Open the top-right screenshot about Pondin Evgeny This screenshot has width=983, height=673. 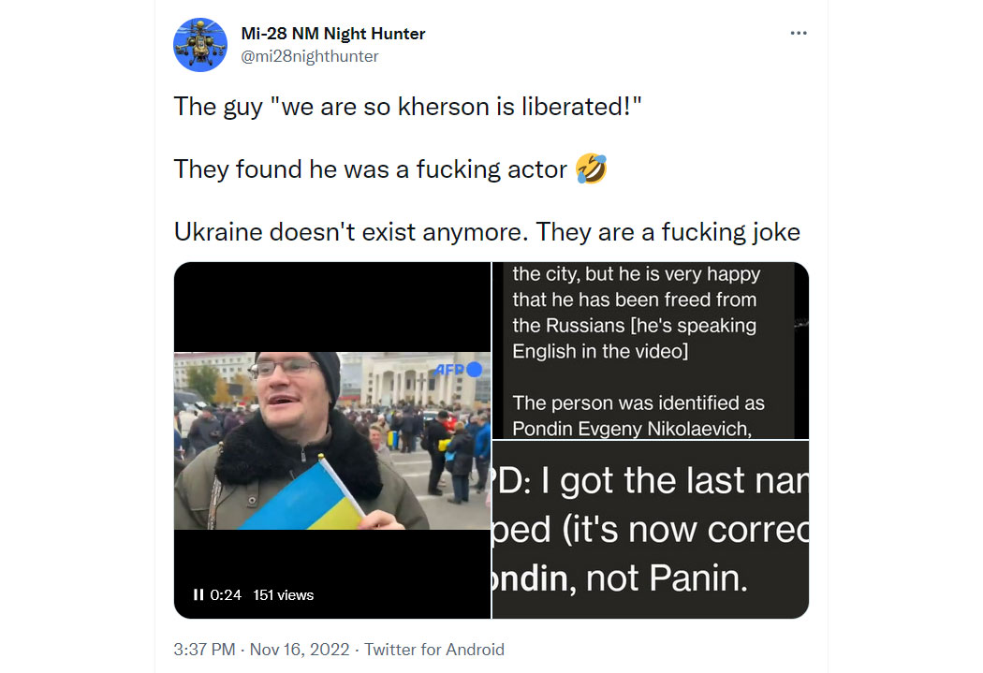click(x=651, y=350)
